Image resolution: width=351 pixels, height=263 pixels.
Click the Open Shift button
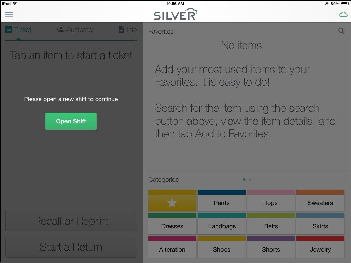point(71,121)
